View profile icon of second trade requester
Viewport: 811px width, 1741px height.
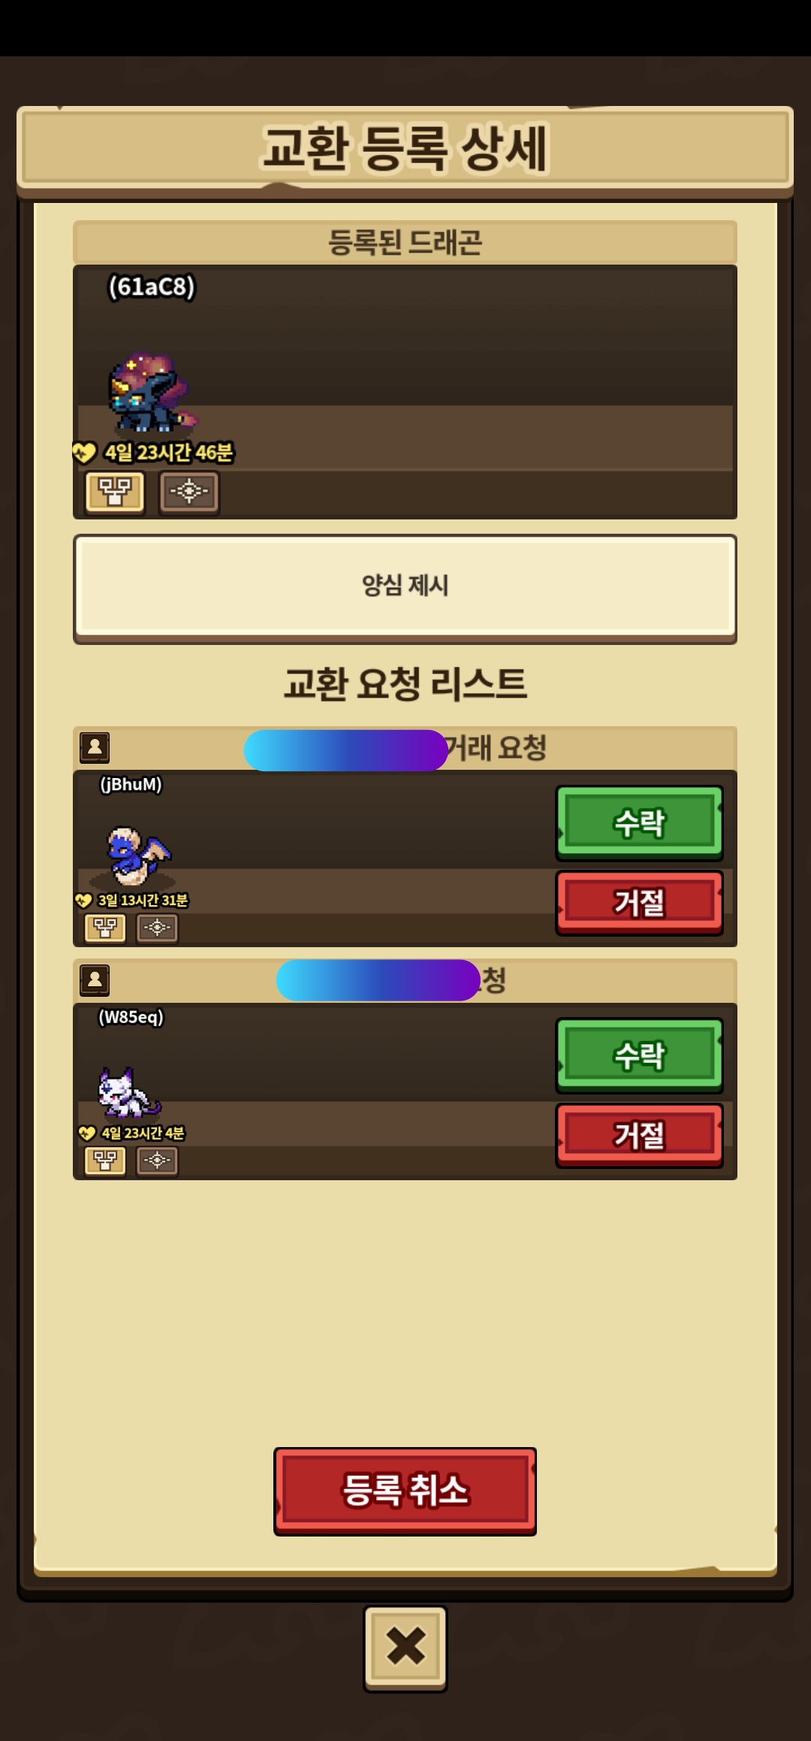95,980
